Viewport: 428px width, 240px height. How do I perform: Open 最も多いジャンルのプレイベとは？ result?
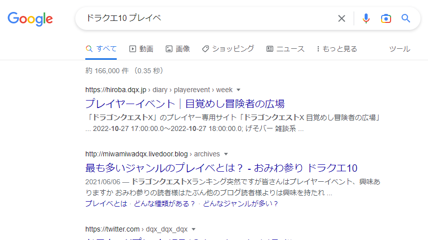click(221, 168)
